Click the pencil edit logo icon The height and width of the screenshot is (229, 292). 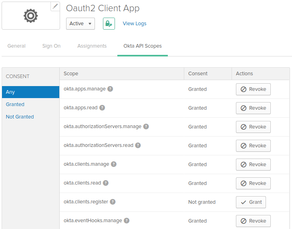click(x=55, y=6)
